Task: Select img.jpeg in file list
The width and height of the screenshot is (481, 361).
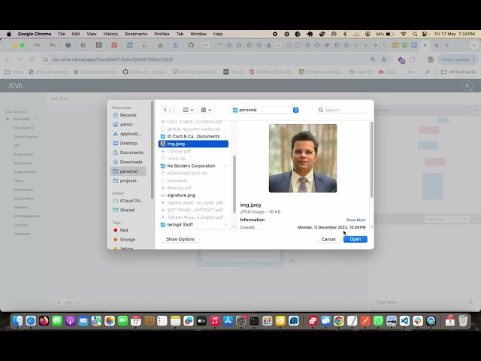Action: click(x=193, y=144)
